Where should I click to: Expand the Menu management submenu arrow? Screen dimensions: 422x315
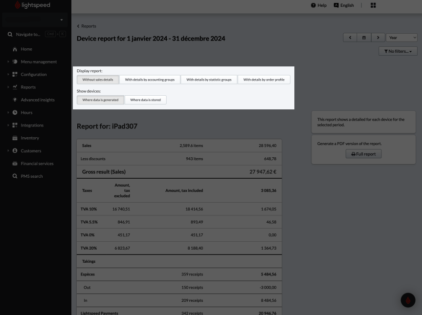point(8,62)
